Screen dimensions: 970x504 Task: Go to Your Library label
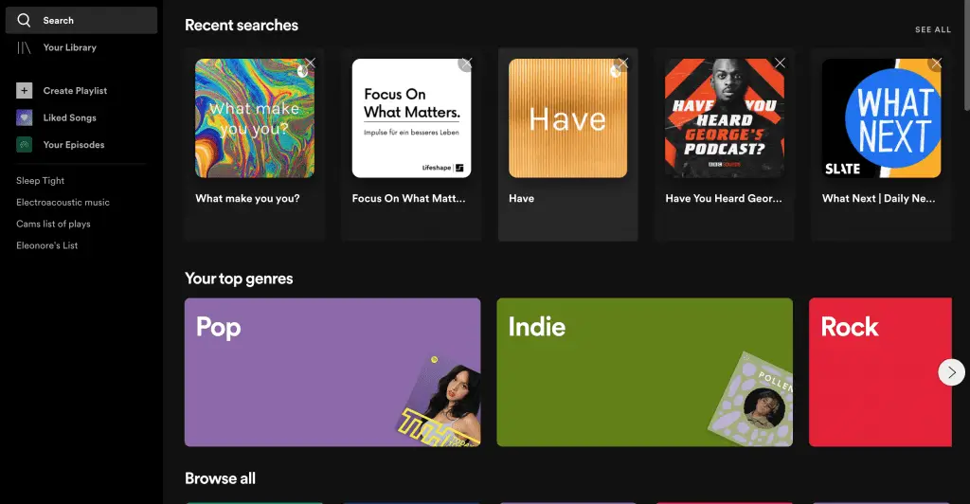(x=70, y=47)
